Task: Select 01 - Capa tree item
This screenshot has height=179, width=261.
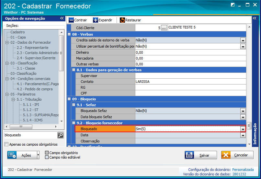Action: (x=18, y=37)
